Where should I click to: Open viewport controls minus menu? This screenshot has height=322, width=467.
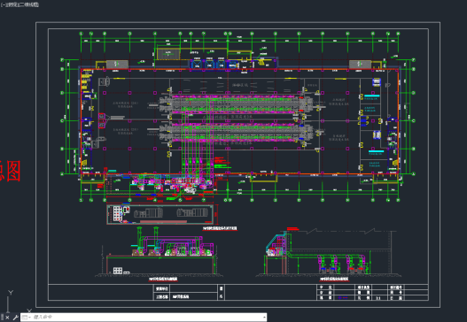click(x=3, y=4)
